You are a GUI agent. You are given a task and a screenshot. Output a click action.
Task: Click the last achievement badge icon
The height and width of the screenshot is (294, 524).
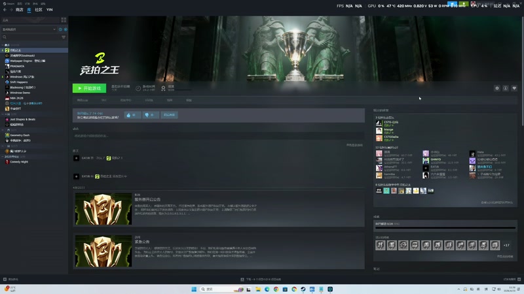[x=495, y=246]
